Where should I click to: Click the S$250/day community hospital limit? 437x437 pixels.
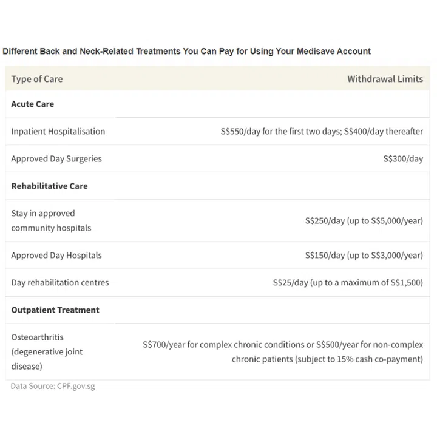coord(364,221)
